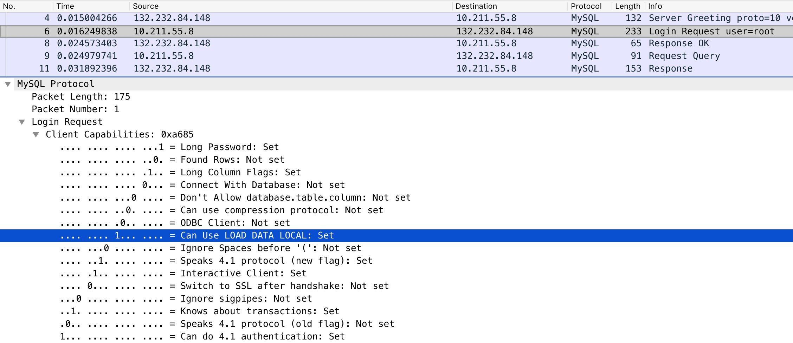The image size is (793, 343).
Task: Click destination 132.232.84.148 in packet 6
Action: pos(495,32)
